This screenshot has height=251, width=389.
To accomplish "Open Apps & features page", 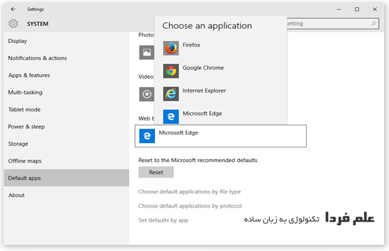I will point(29,75).
